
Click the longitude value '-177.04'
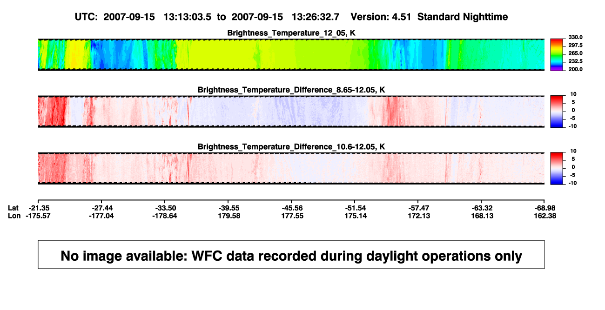tap(102, 216)
